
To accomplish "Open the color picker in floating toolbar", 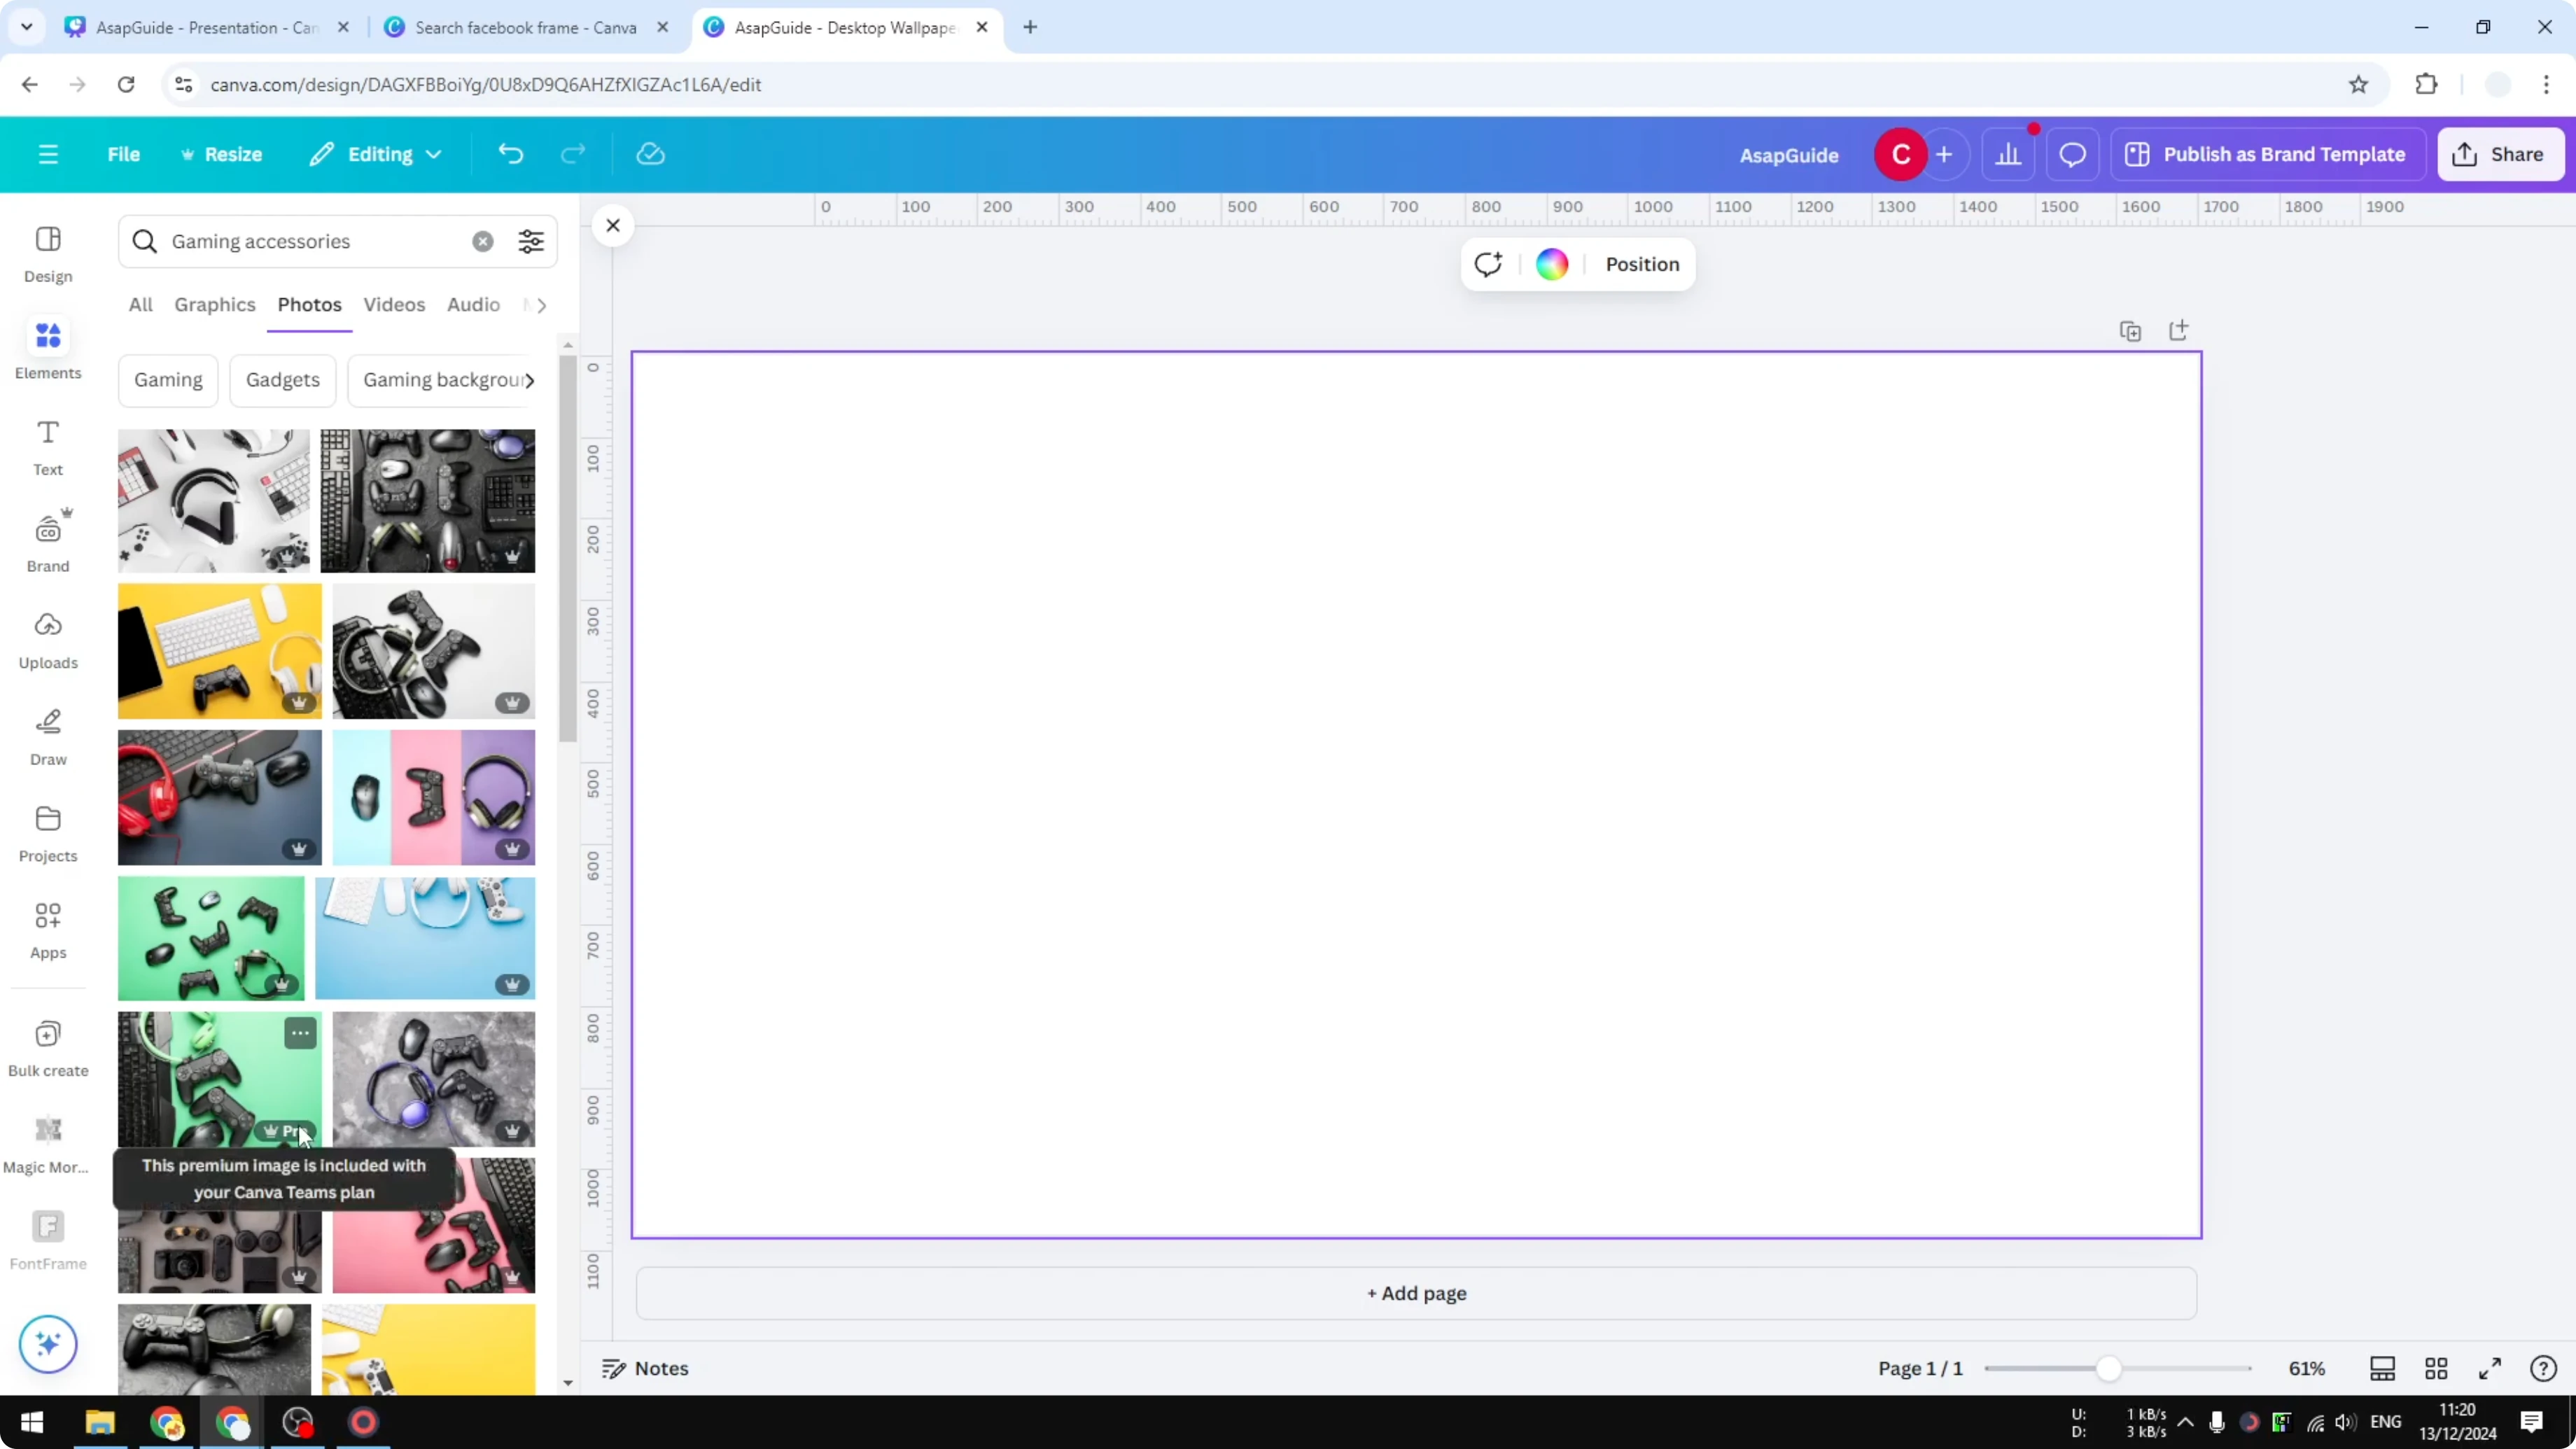I will click(1551, 264).
